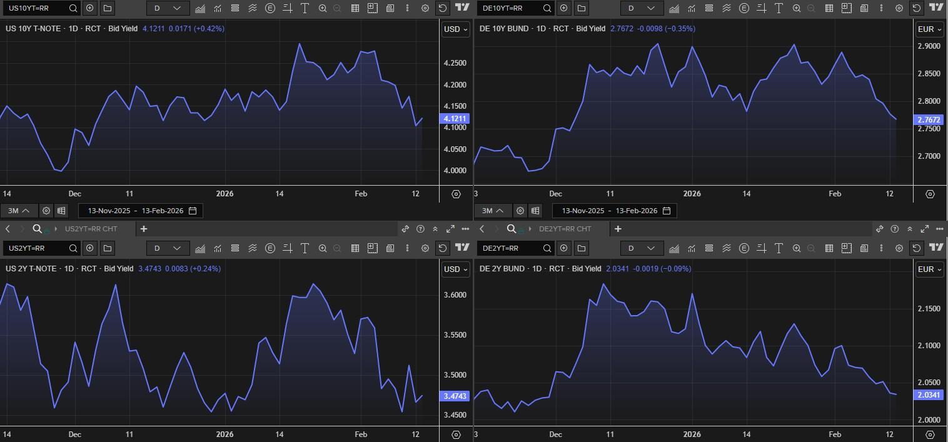
Task: Click the TradingView logo in DE10YT toolbar
Action: click(x=936, y=8)
